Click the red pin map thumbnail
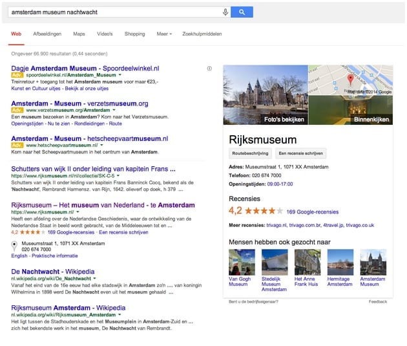This screenshot has width=407, height=346. [350, 80]
